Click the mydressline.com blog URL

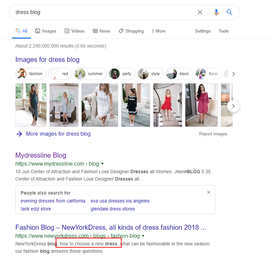pos(57,164)
